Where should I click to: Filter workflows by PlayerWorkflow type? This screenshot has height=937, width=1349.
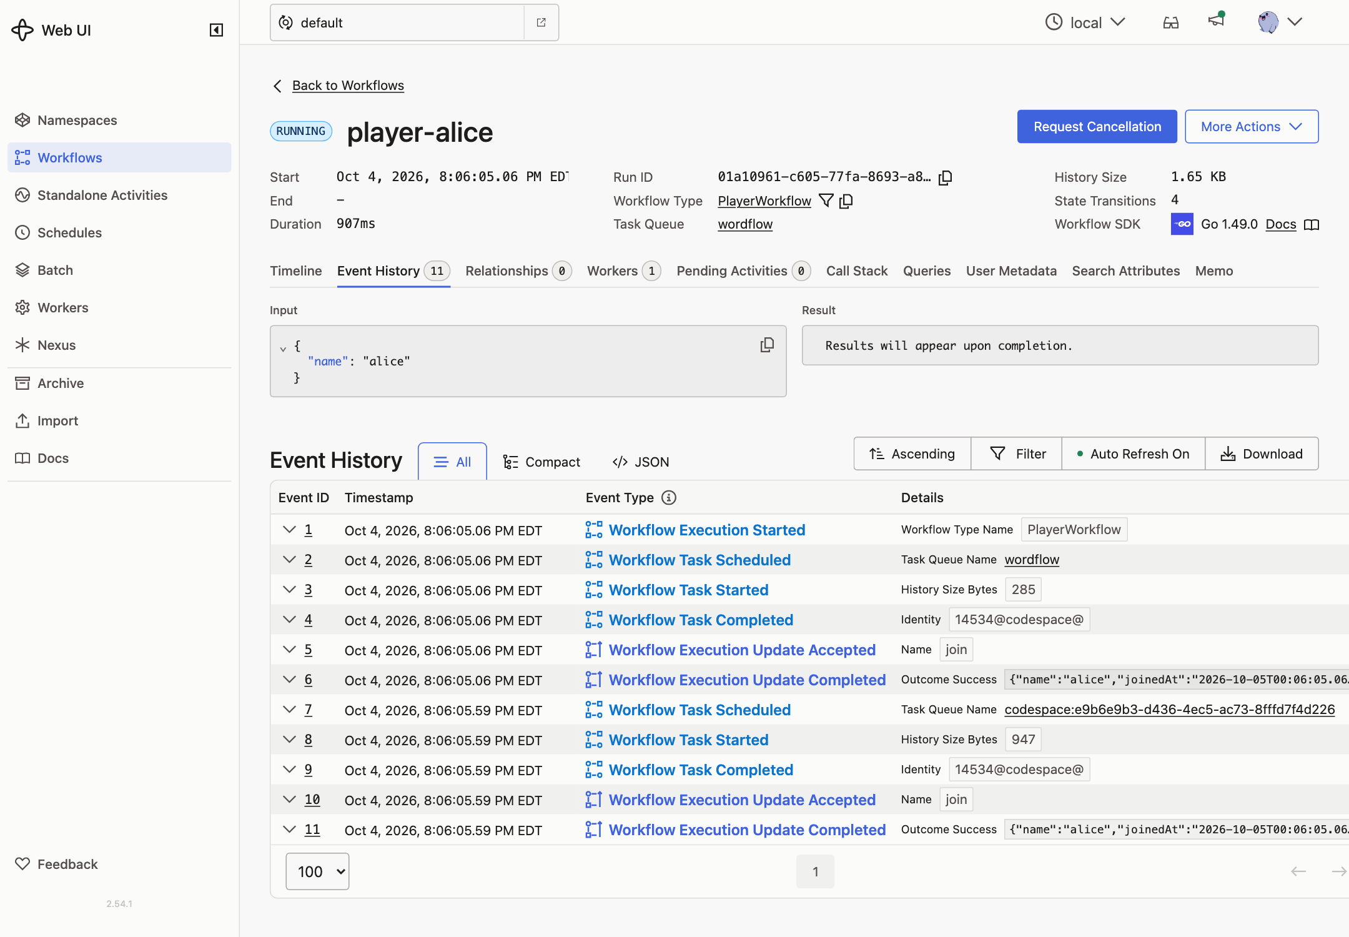tap(826, 201)
